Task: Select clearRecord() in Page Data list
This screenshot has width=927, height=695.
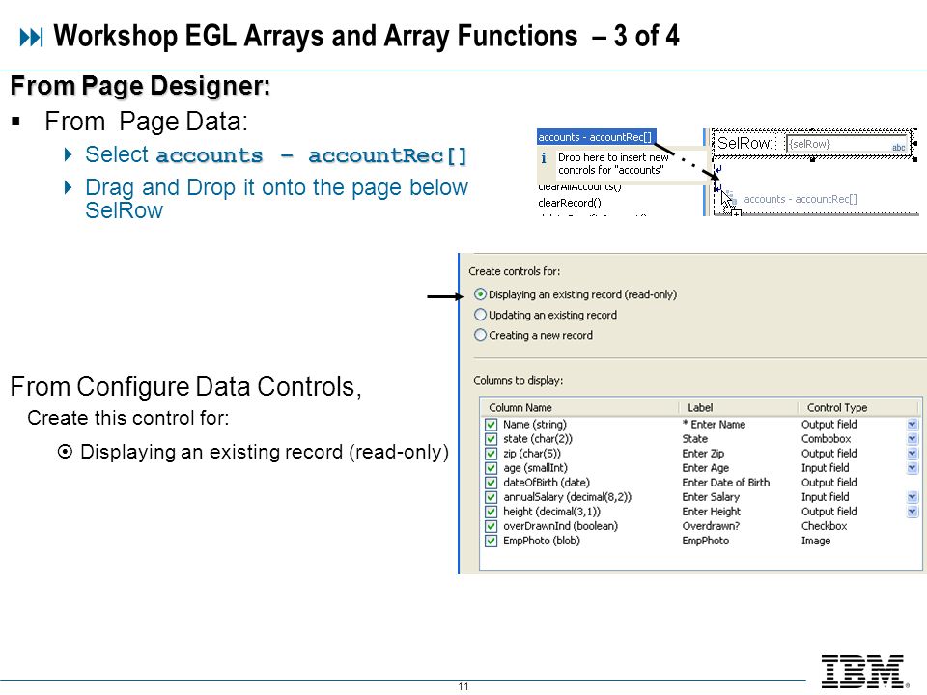Action: (x=570, y=203)
